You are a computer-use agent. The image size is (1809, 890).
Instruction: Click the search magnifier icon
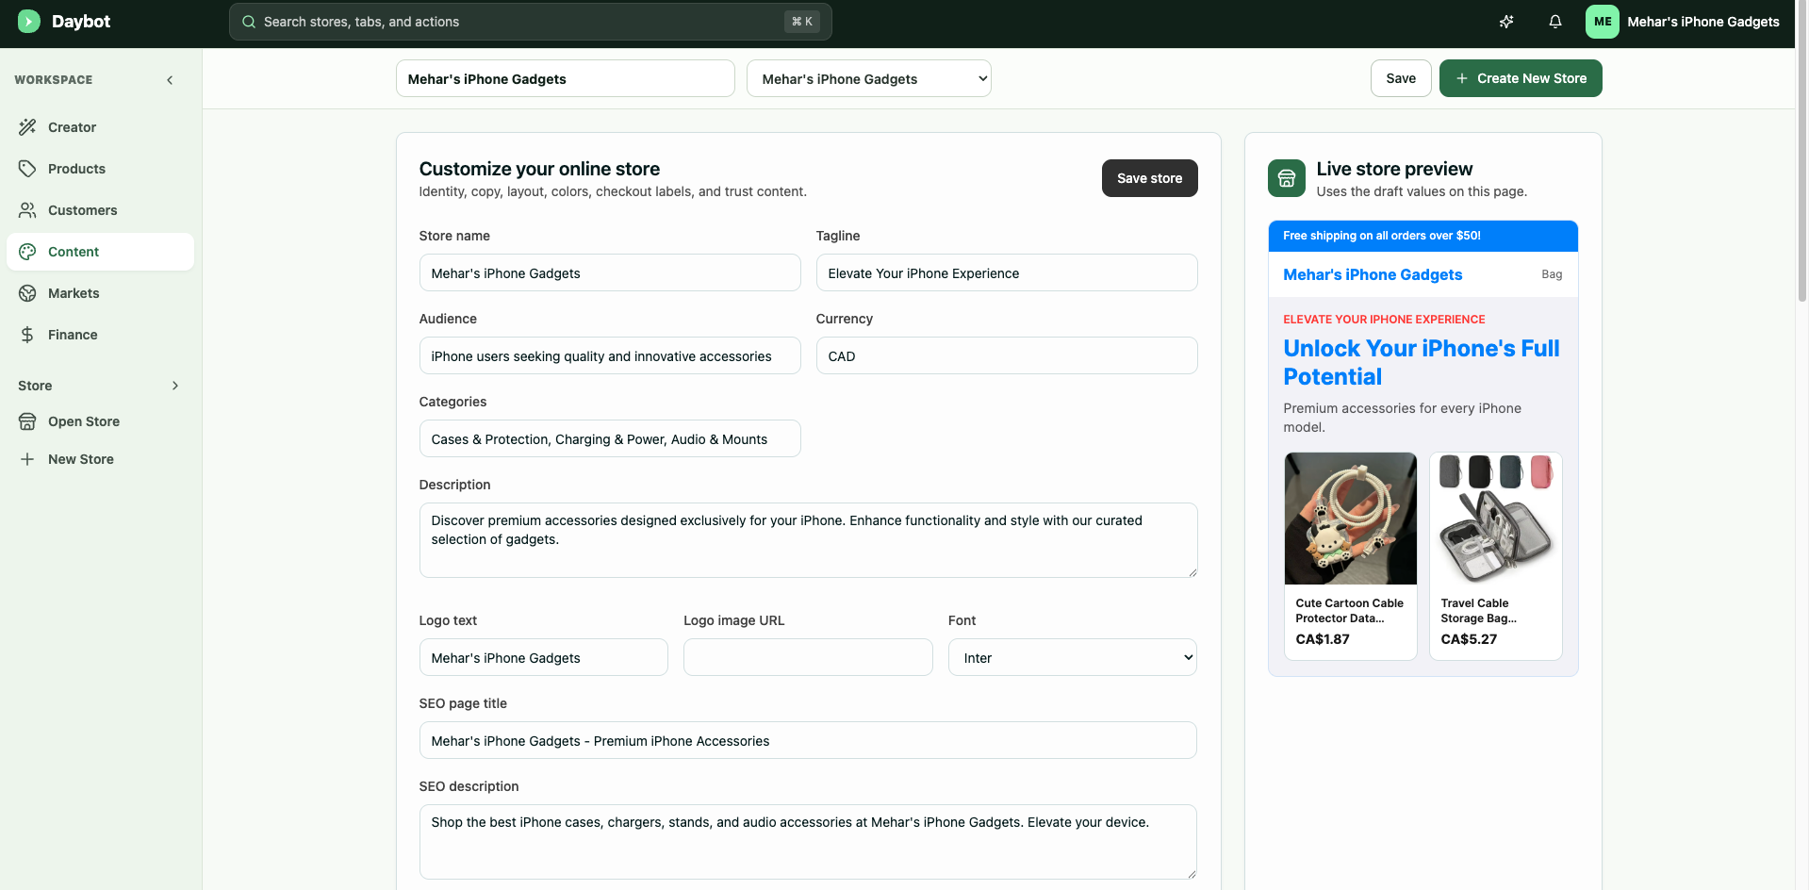[x=249, y=22]
